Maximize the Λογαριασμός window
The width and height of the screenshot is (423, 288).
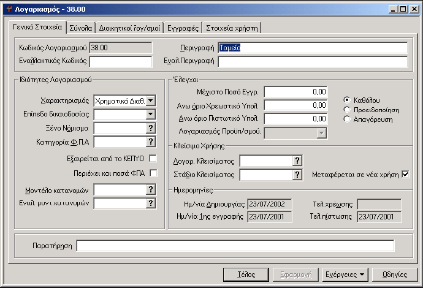403,9
